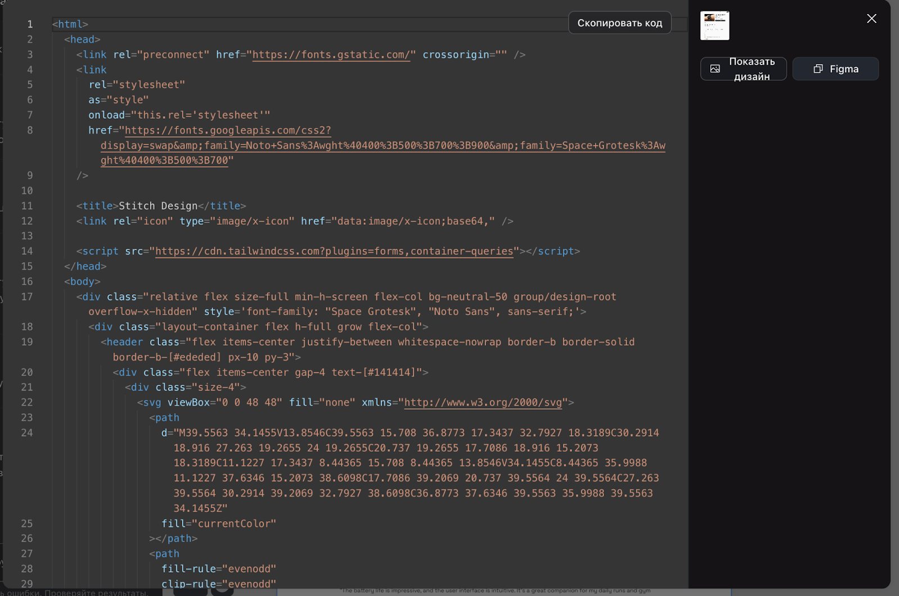Open the fonts.gstatic.com link
The height and width of the screenshot is (596, 899).
331,54
